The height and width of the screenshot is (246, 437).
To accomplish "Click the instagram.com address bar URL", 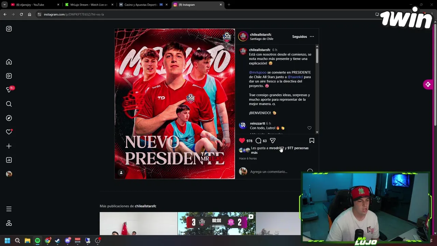I will (x=74, y=14).
